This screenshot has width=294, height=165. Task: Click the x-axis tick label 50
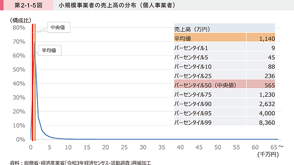click(218, 147)
